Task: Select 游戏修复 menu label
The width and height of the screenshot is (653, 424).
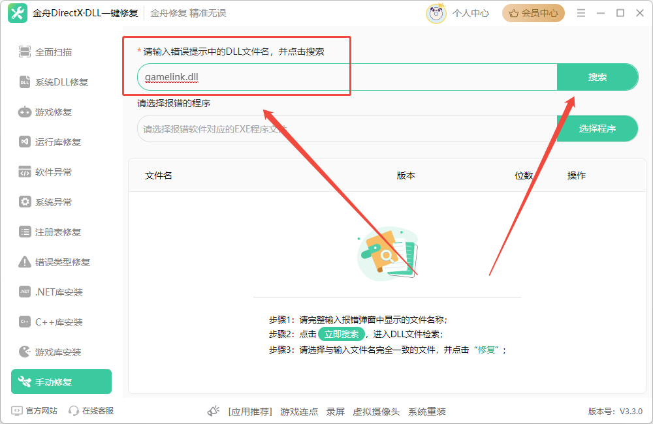Action: click(54, 112)
